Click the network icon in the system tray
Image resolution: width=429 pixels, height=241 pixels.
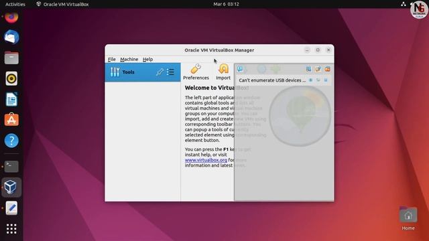point(404,4)
